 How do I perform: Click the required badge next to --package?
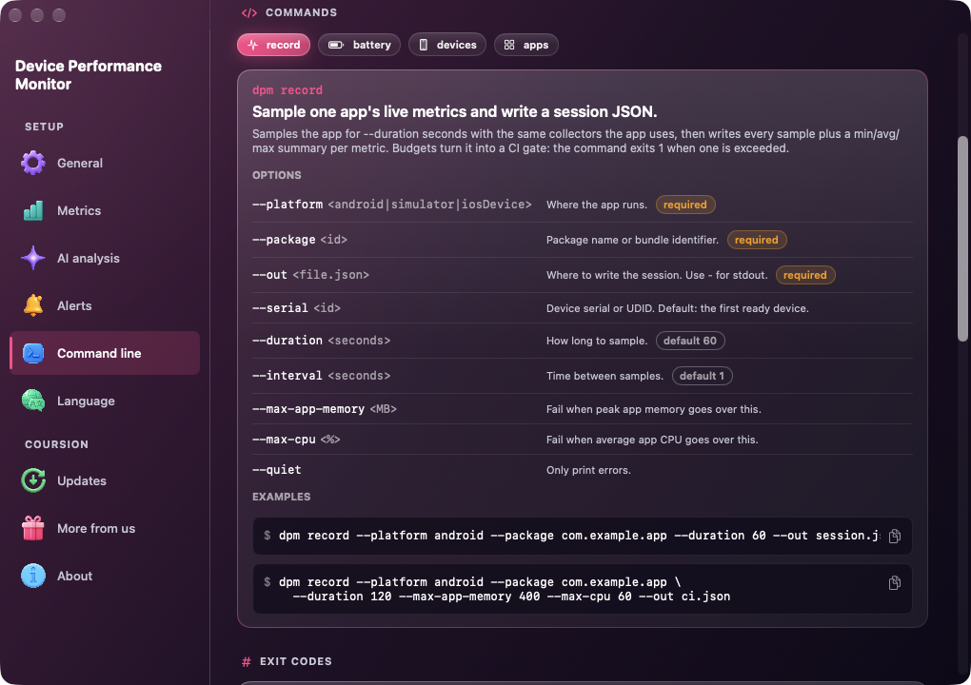(756, 240)
